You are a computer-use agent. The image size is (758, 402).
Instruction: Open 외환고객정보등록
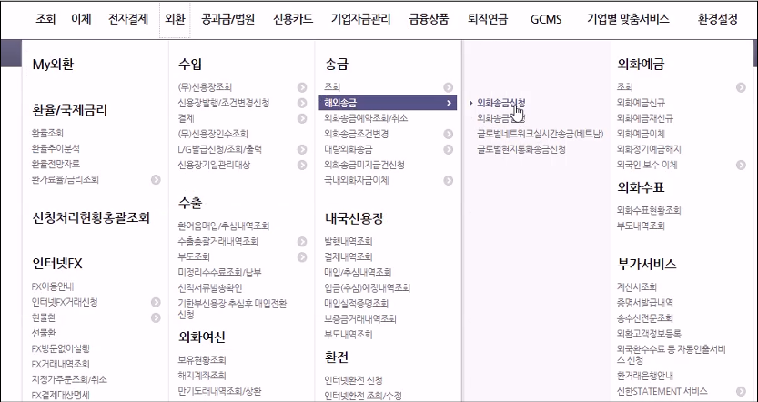pyautogui.click(x=649, y=334)
